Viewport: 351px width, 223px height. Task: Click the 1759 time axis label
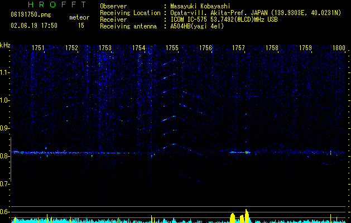[x=305, y=48]
